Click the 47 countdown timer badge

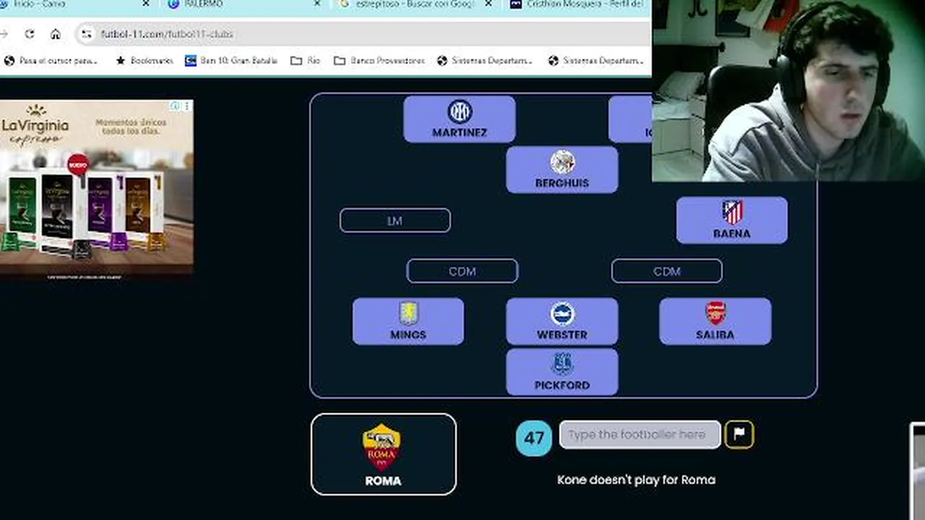[534, 438]
